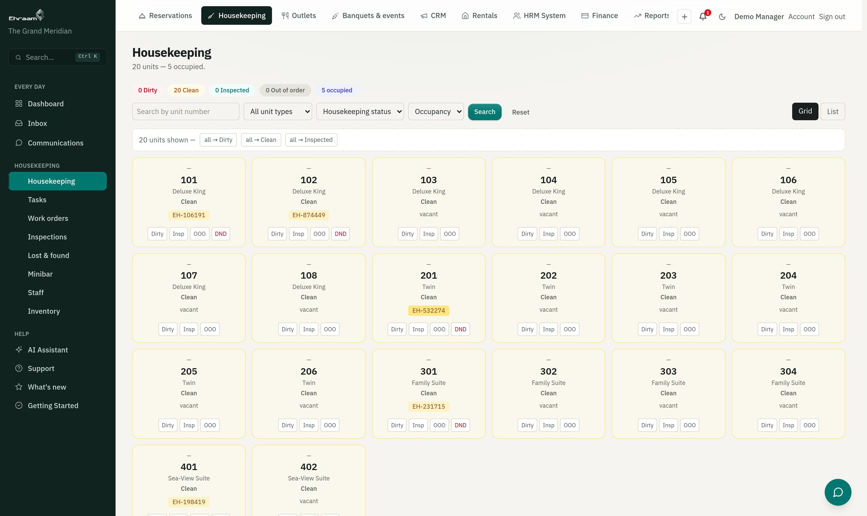This screenshot has height=516, width=867.
Task: Toggle DND for room 201
Action: pyautogui.click(x=460, y=329)
